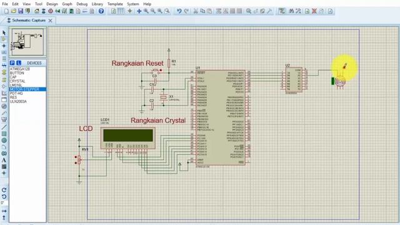
Task: Click the Paste from clipboard icon
Action: coord(209,11)
